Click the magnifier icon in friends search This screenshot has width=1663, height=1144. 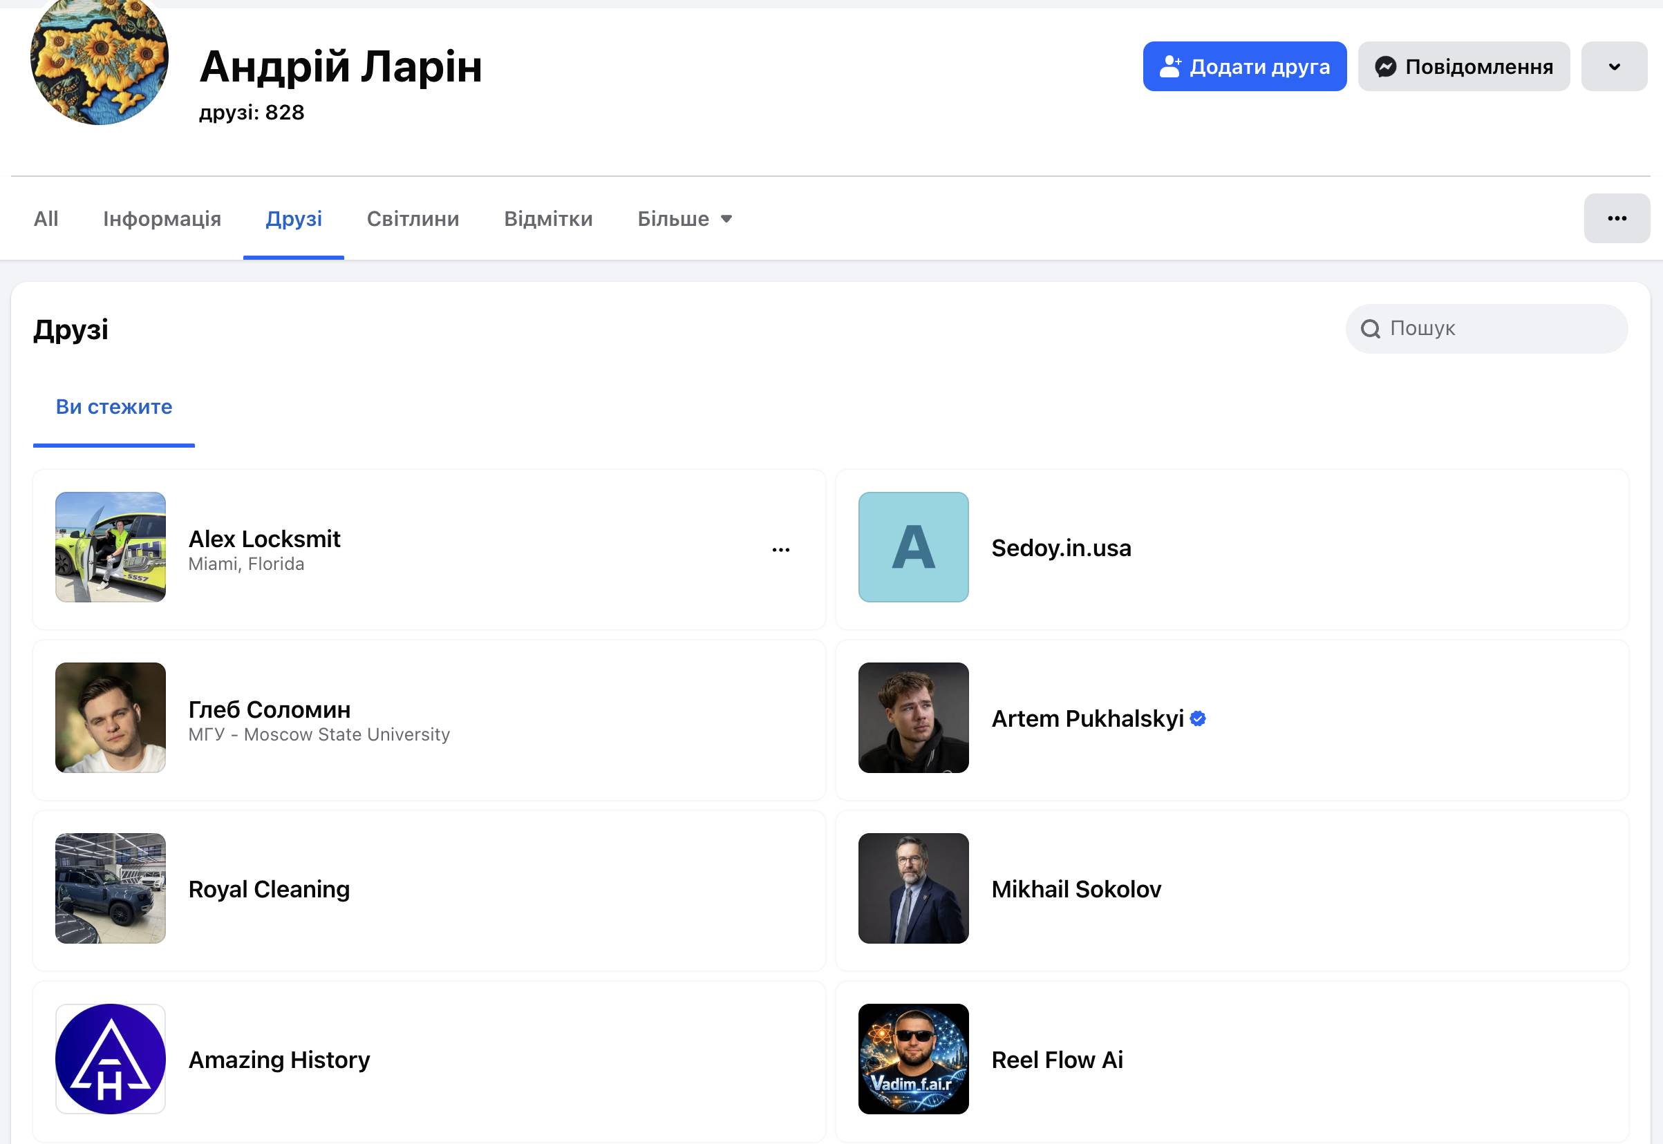pyautogui.click(x=1371, y=329)
